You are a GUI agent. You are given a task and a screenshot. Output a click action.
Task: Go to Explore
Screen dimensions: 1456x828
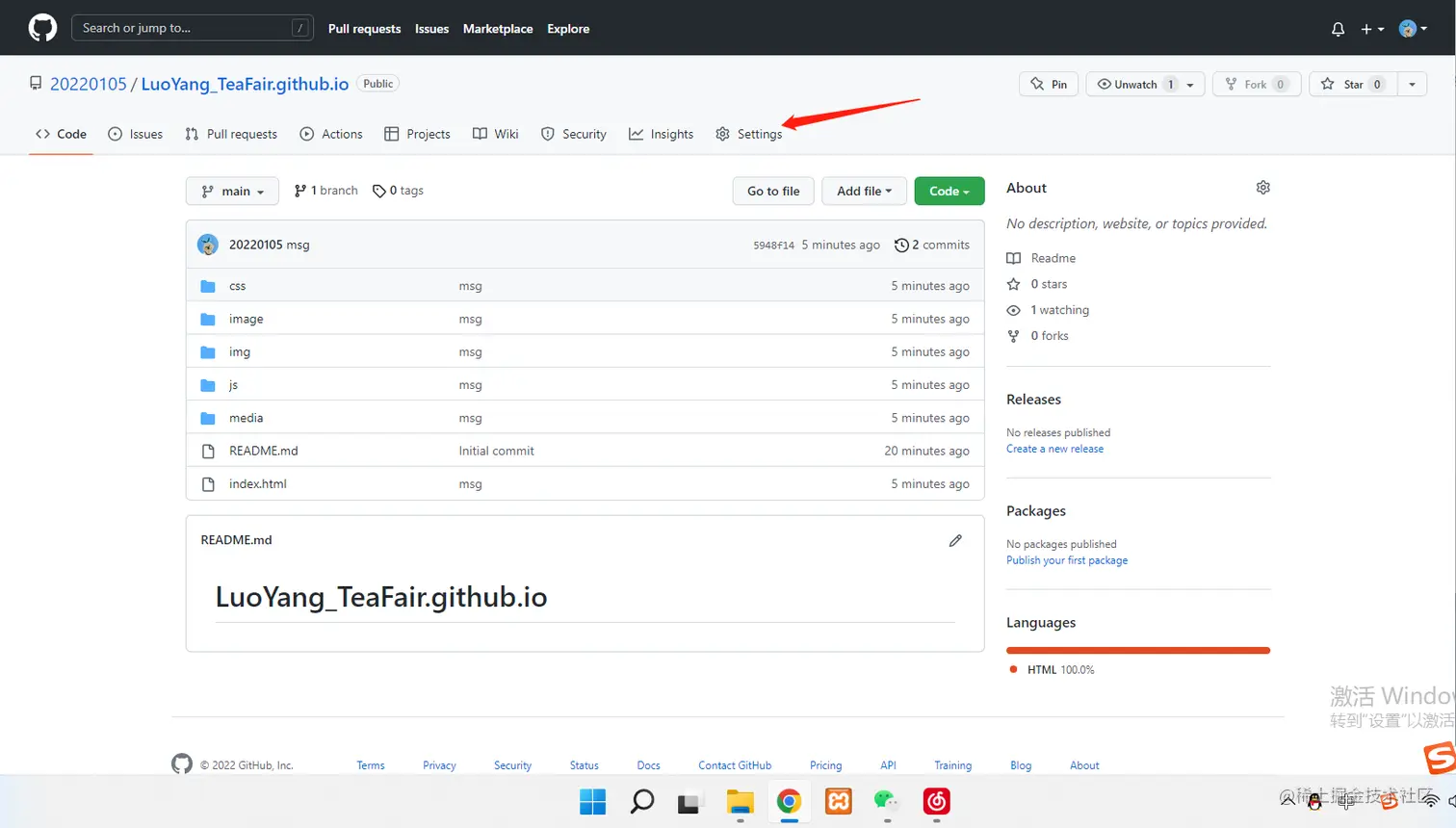click(568, 29)
